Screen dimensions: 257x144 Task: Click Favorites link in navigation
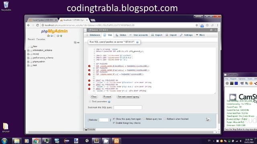tap(41, 39)
